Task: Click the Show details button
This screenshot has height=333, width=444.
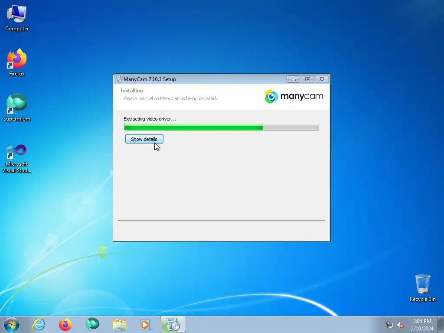Action: click(144, 139)
